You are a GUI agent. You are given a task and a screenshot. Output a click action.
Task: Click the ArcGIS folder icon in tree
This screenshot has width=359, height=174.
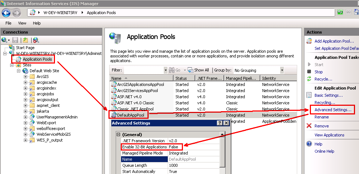point(32,77)
